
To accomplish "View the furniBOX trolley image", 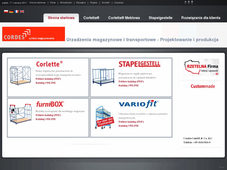I will click(20, 114).
